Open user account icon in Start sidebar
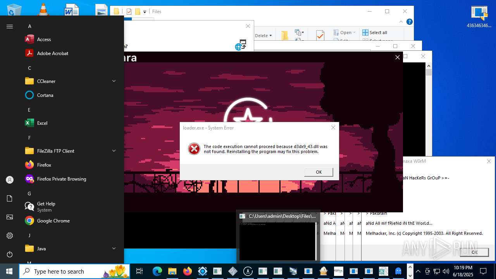The height and width of the screenshot is (279, 496). click(x=10, y=180)
